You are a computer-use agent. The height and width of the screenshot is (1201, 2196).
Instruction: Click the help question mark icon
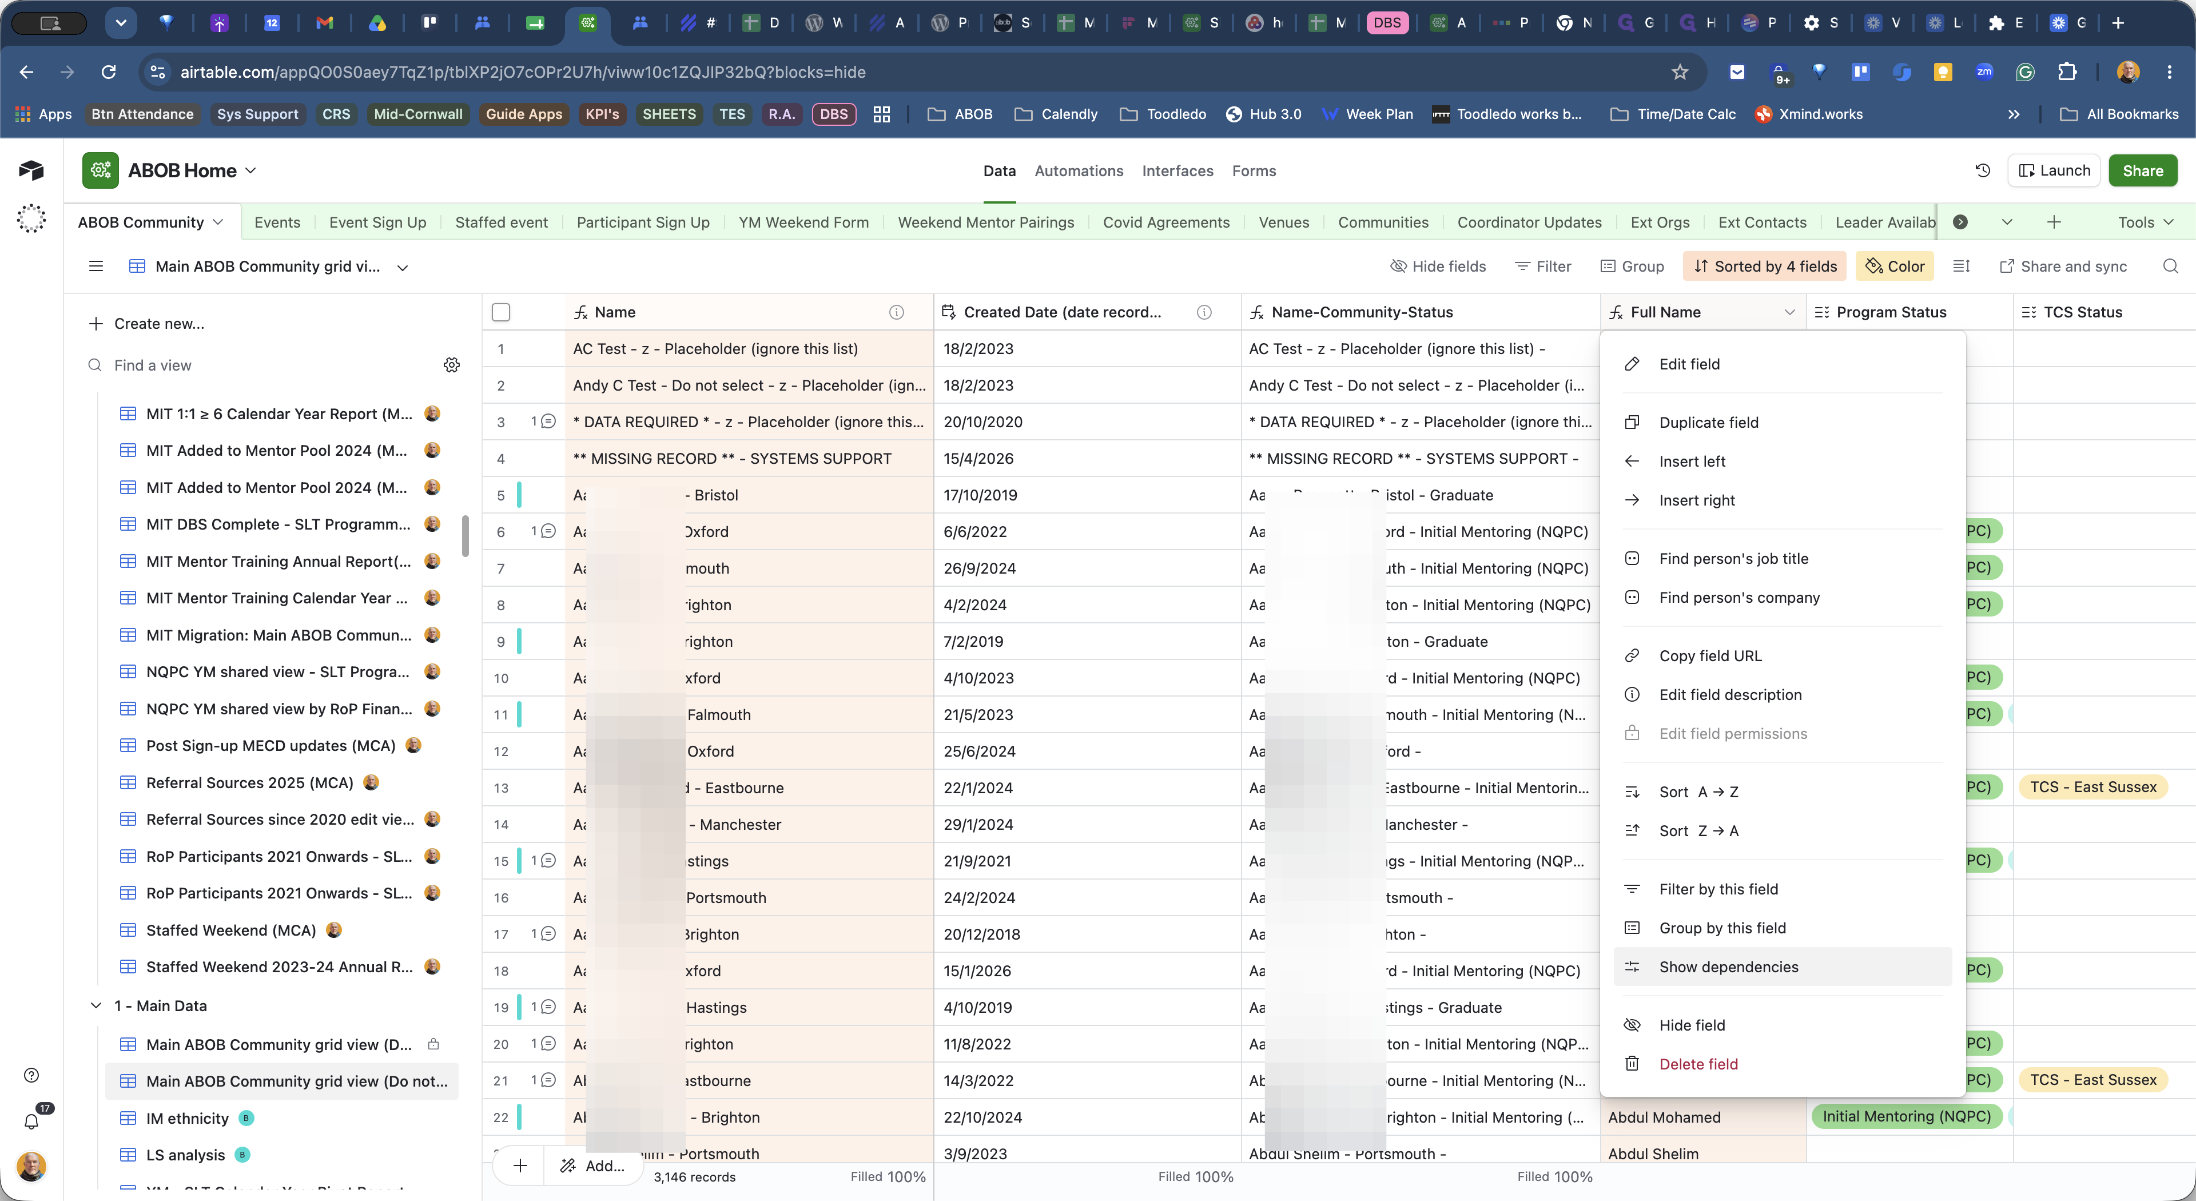[31, 1076]
